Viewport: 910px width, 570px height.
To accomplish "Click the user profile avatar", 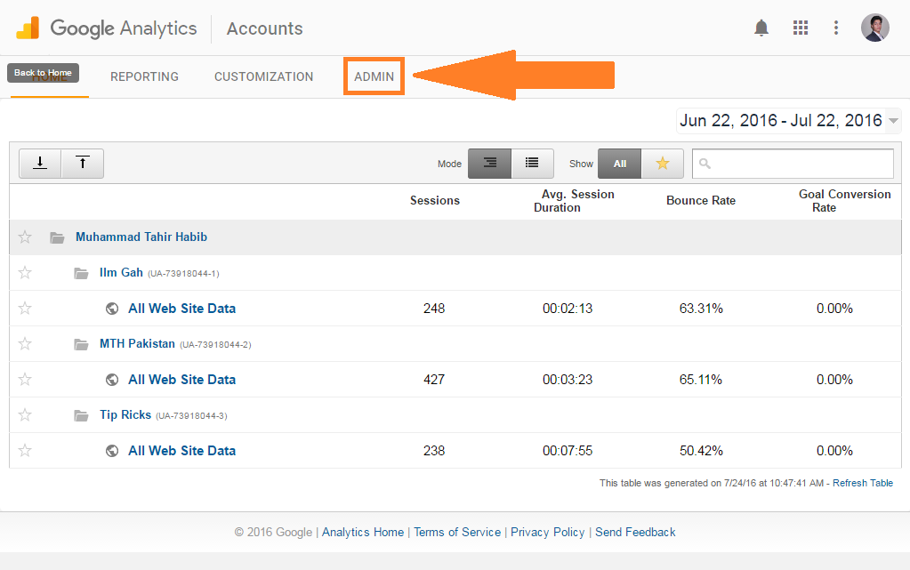I will [x=874, y=28].
